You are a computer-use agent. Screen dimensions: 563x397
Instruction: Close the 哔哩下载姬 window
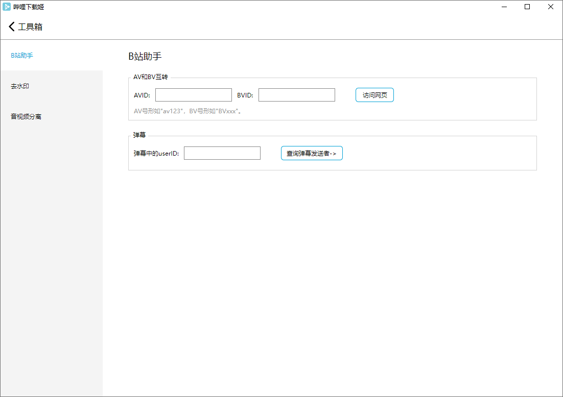click(551, 7)
